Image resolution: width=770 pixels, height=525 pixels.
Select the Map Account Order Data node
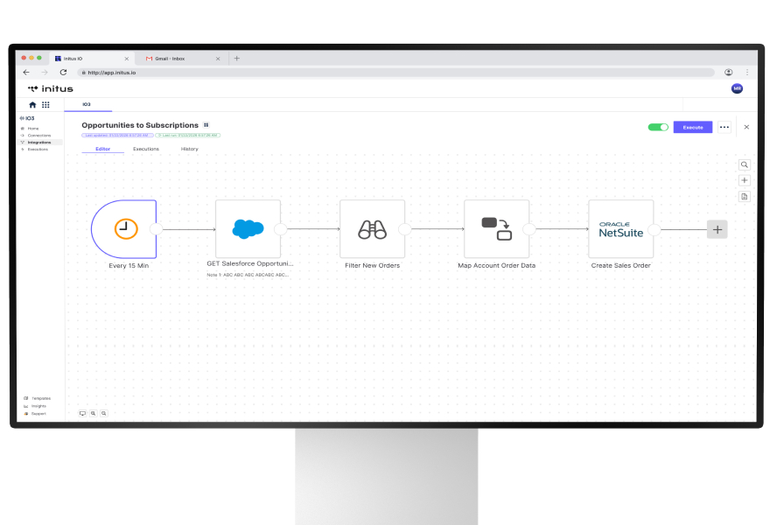click(496, 229)
